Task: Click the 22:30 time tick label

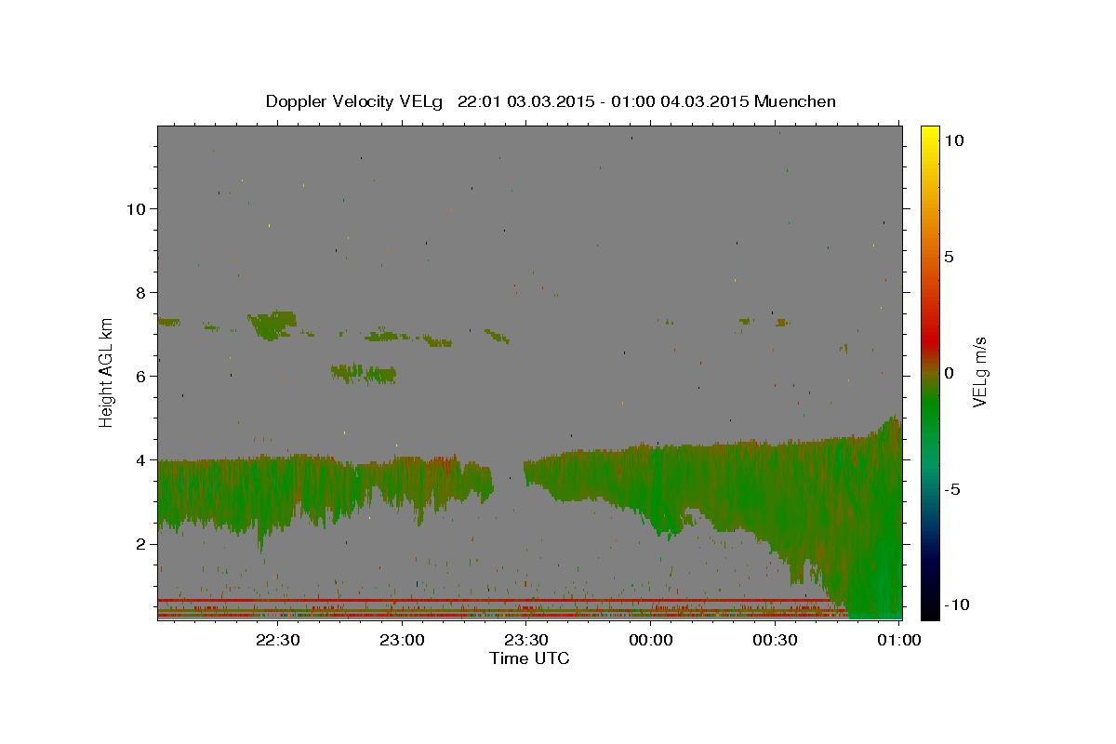Action: [x=279, y=640]
